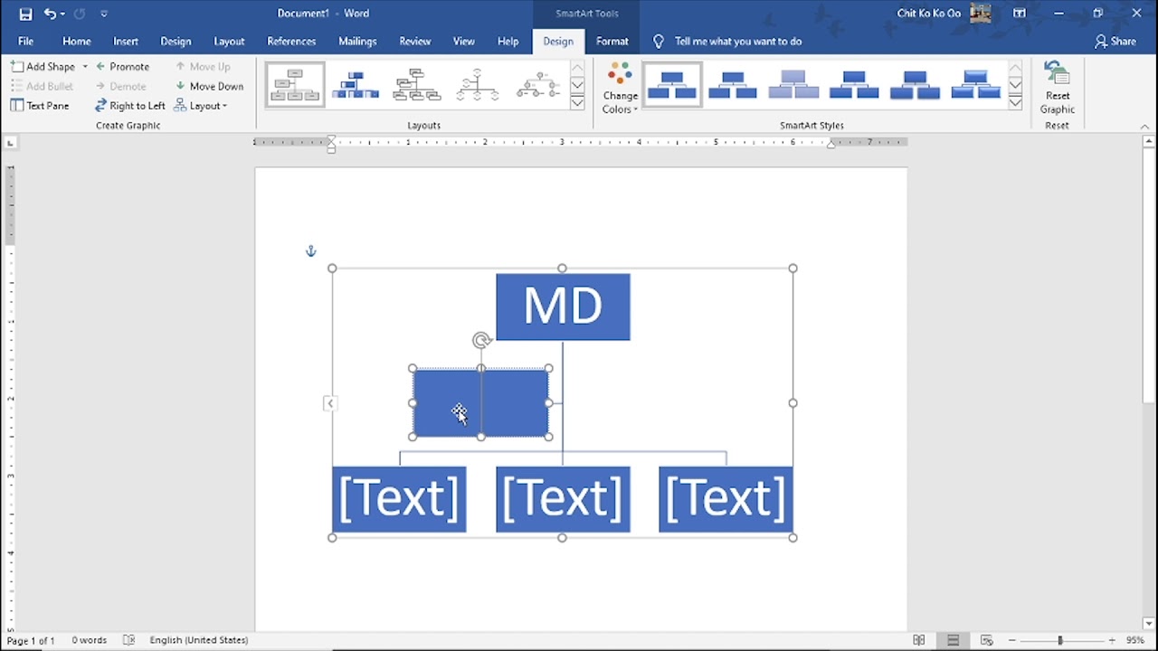Select the MD shape in the chart
The image size is (1158, 651).
pyautogui.click(x=563, y=307)
